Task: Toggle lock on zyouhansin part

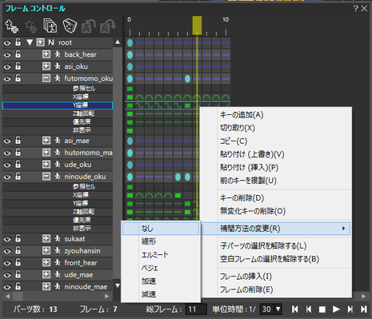Action: pyautogui.click(x=18, y=250)
